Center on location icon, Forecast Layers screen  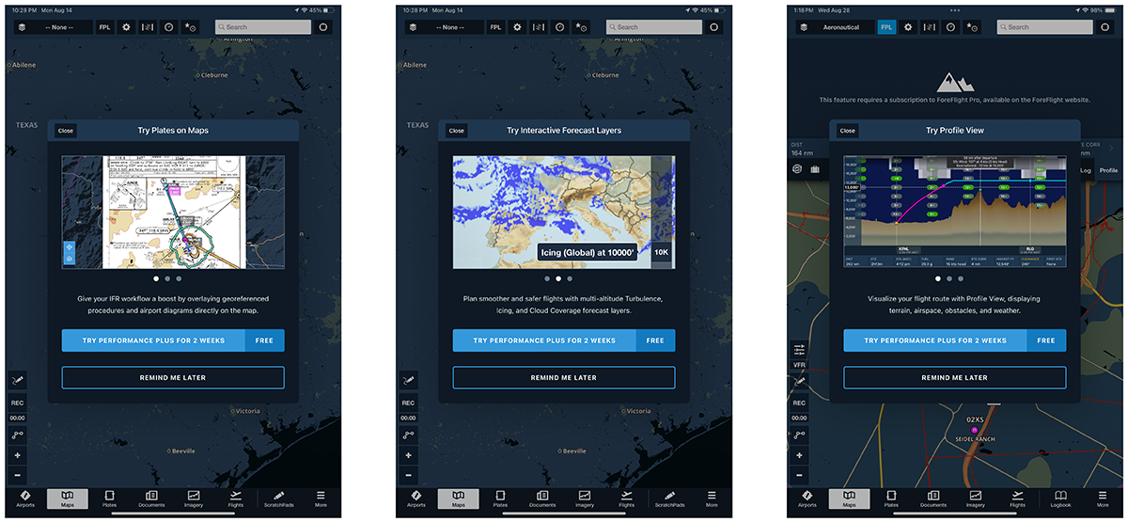(x=714, y=27)
